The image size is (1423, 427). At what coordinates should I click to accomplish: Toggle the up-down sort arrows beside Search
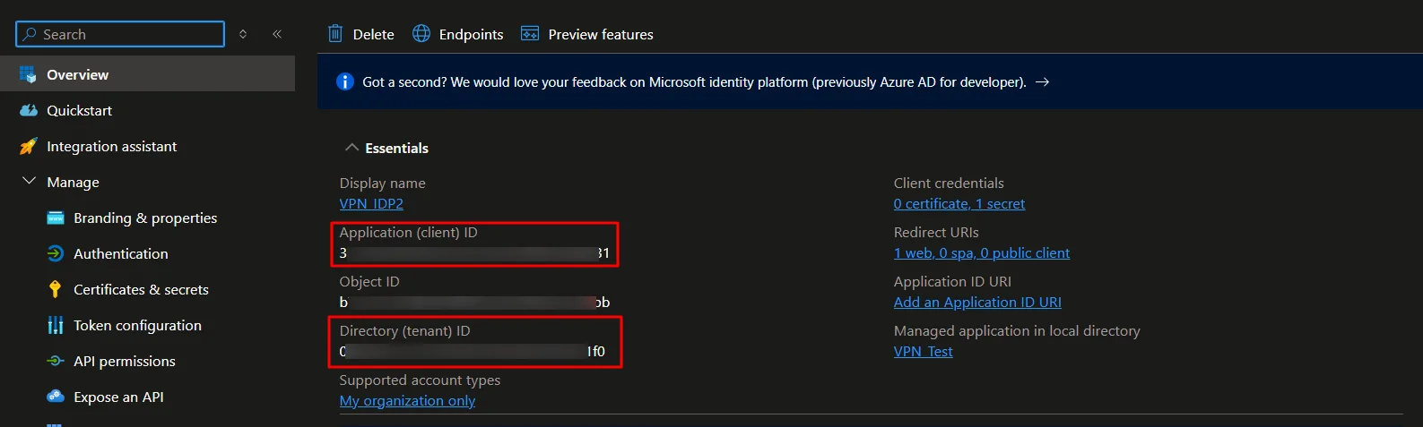click(x=243, y=34)
